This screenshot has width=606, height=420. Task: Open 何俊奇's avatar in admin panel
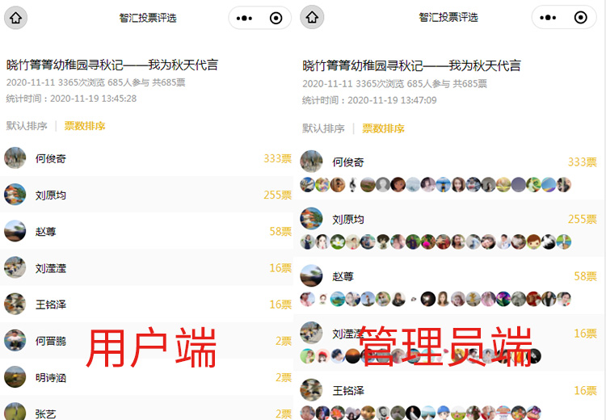[312, 162]
